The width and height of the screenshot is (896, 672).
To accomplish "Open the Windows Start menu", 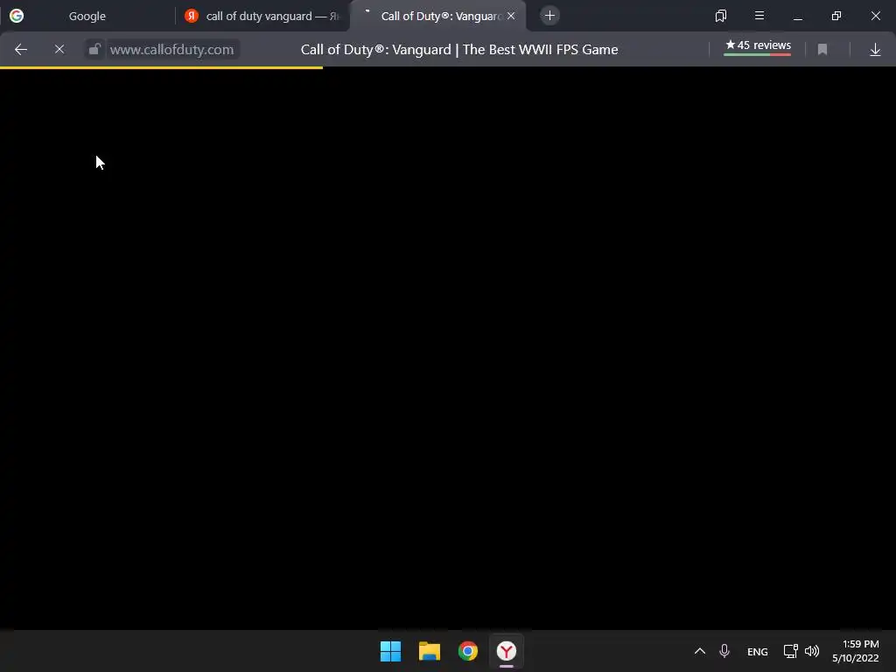I will point(391,651).
